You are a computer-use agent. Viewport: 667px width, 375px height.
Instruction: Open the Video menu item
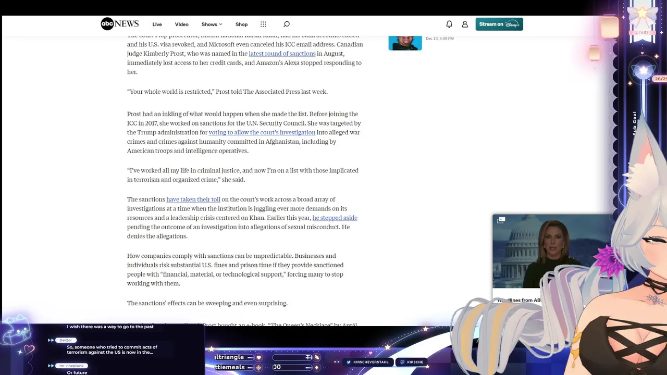[x=181, y=24]
